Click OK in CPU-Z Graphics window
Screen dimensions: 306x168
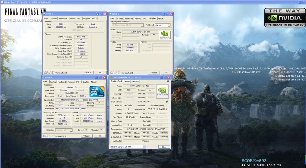click(x=166, y=73)
